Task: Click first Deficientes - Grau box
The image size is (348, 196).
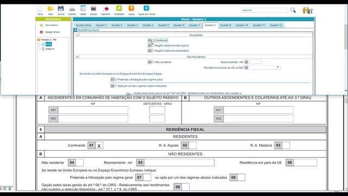Action: 157,110
